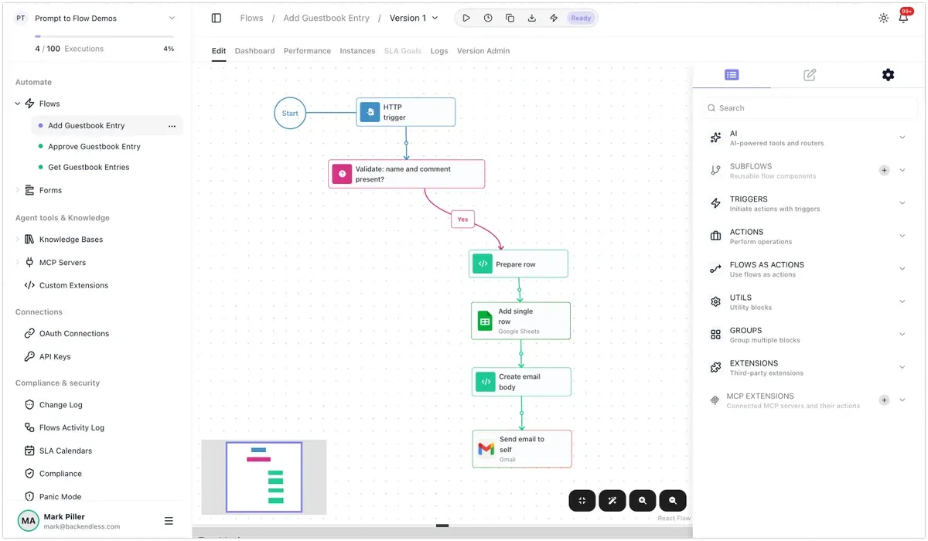928x541 pixels.
Task: Select the Edit tab
Action: [x=219, y=51]
